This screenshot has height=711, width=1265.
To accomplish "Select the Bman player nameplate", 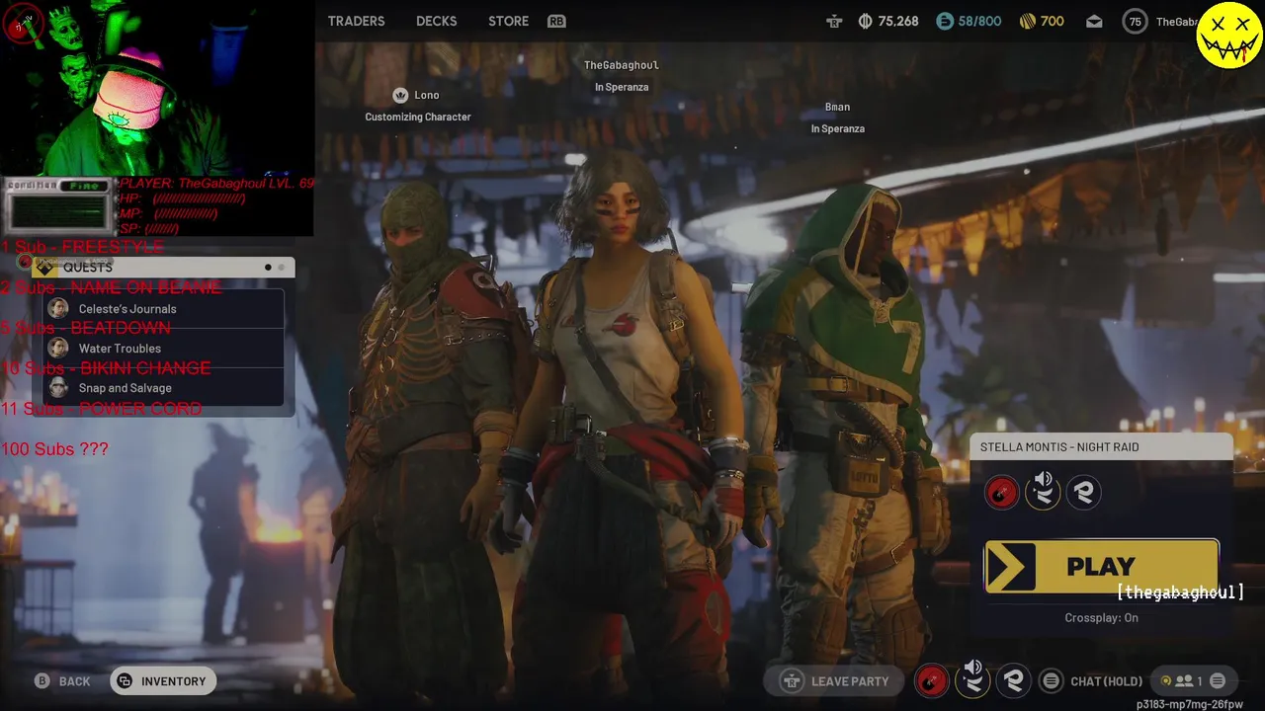I will click(837, 107).
